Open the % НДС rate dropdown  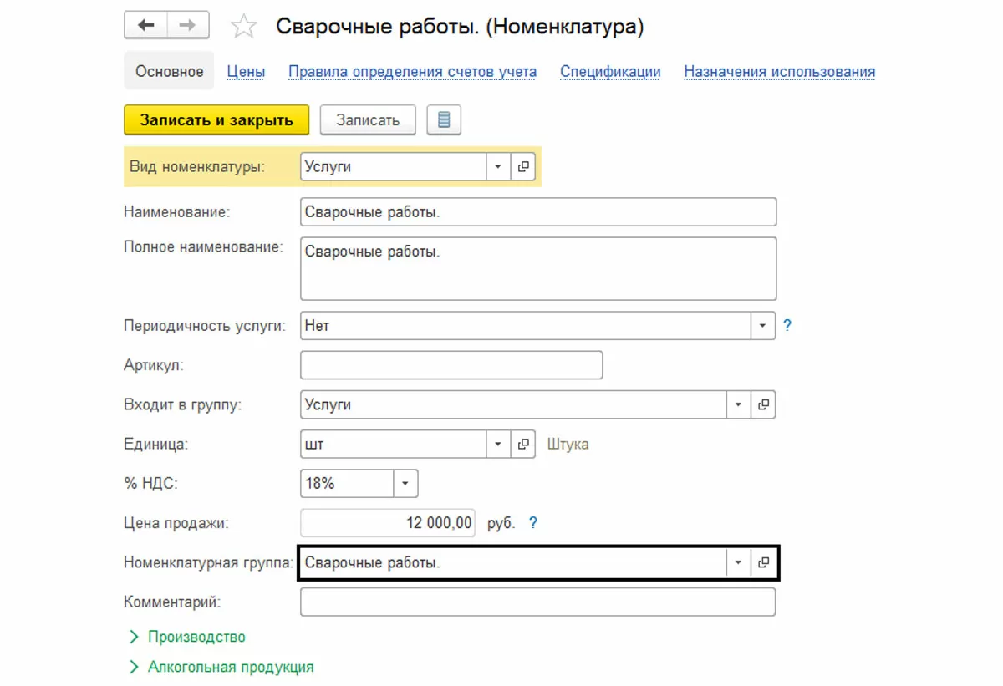pyautogui.click(x=405, y=484)
